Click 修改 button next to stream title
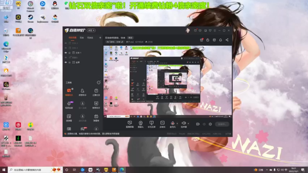 click(130, 38)
